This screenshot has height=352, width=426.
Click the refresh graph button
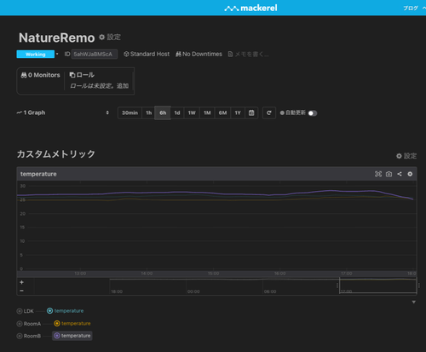coord(269,113)
